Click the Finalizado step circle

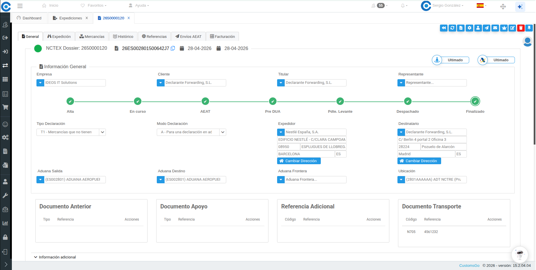point(475,101)
